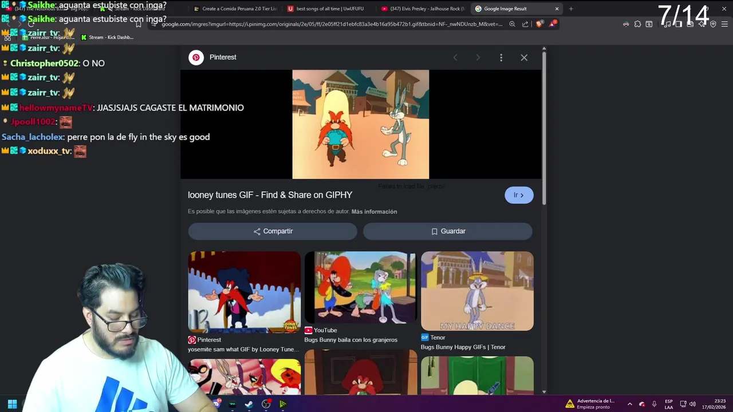Switch to 'Create a Comida Peruana 2.0 Tier List' tab
This screenshot has height=412, width=733.
235,9
